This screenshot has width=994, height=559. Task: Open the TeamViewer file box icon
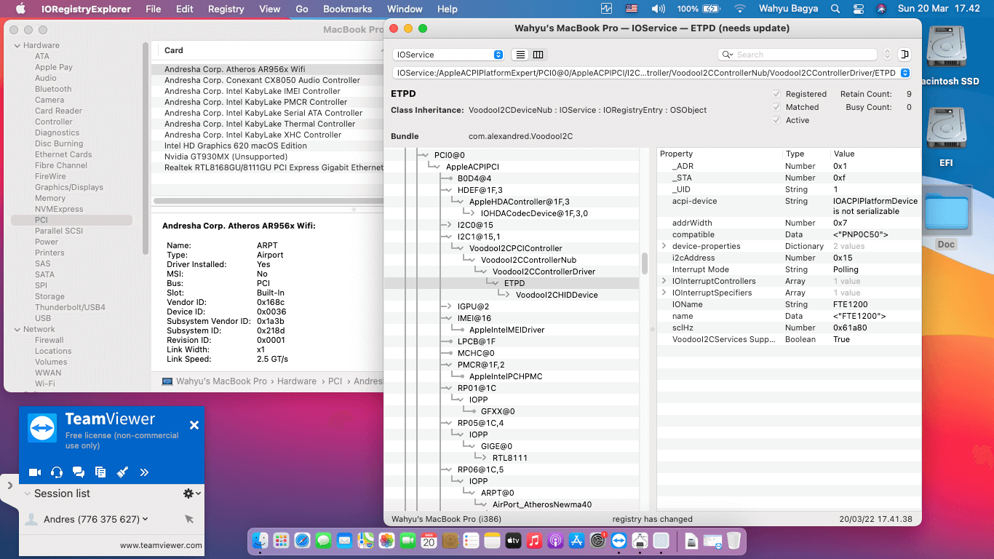[x=100, y=472]
